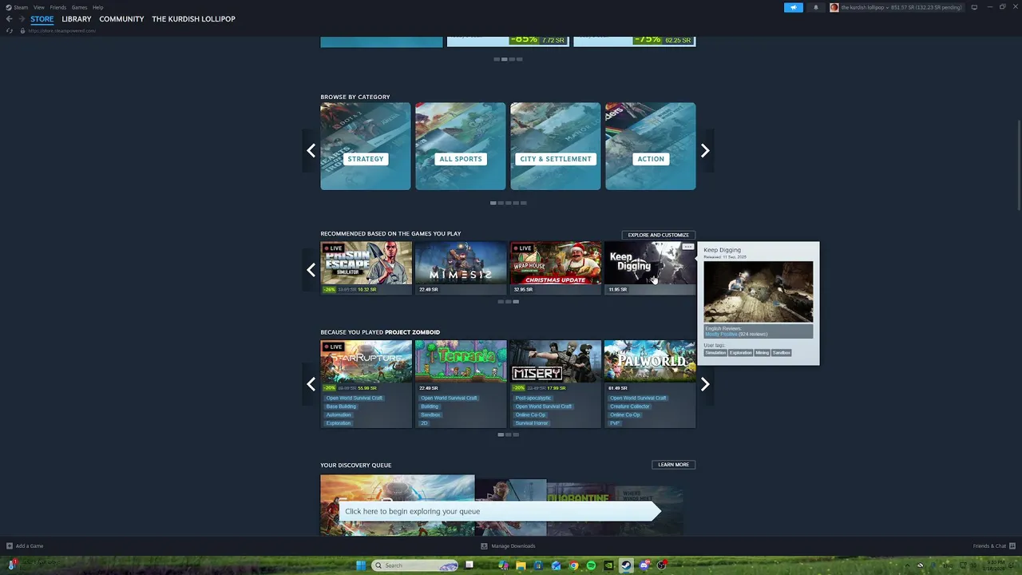Open Prison Escape Simulator game capsule
Screen dimensions: 1022x575
click(366, 268)
